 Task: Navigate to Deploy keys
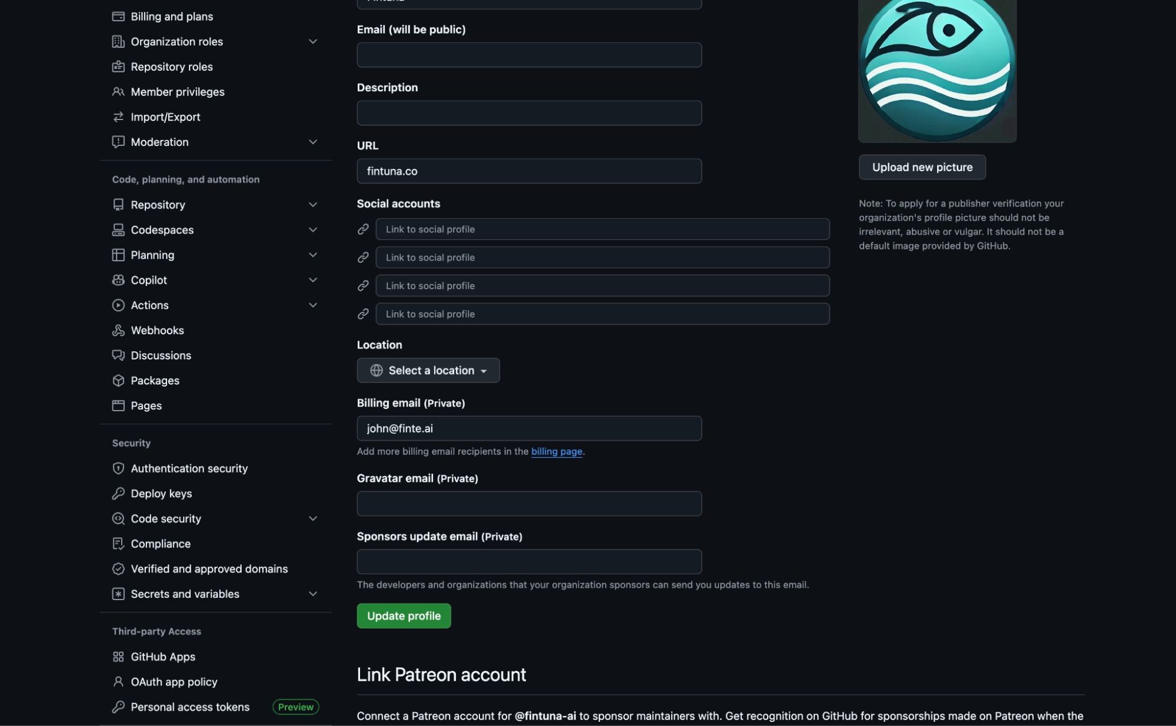(x=161, y=494)
